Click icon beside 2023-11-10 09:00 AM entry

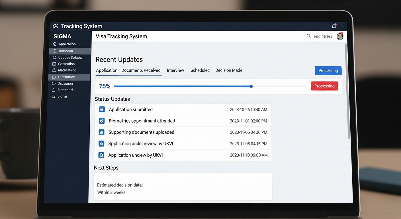point(101,155)
